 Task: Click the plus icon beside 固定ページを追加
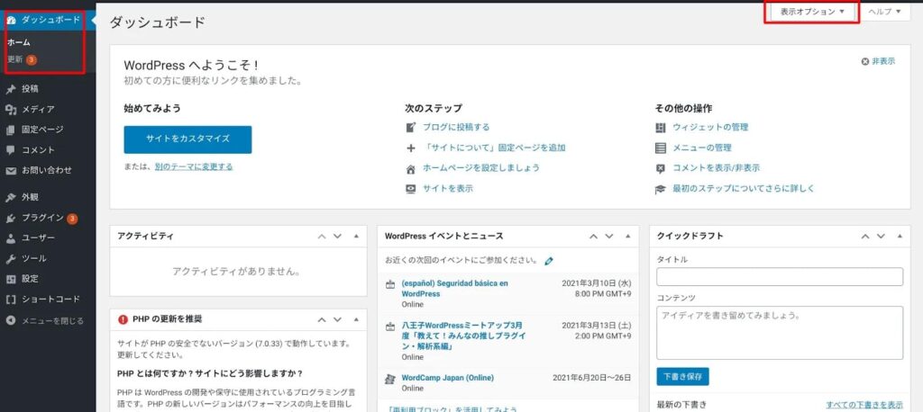point(411,148)
